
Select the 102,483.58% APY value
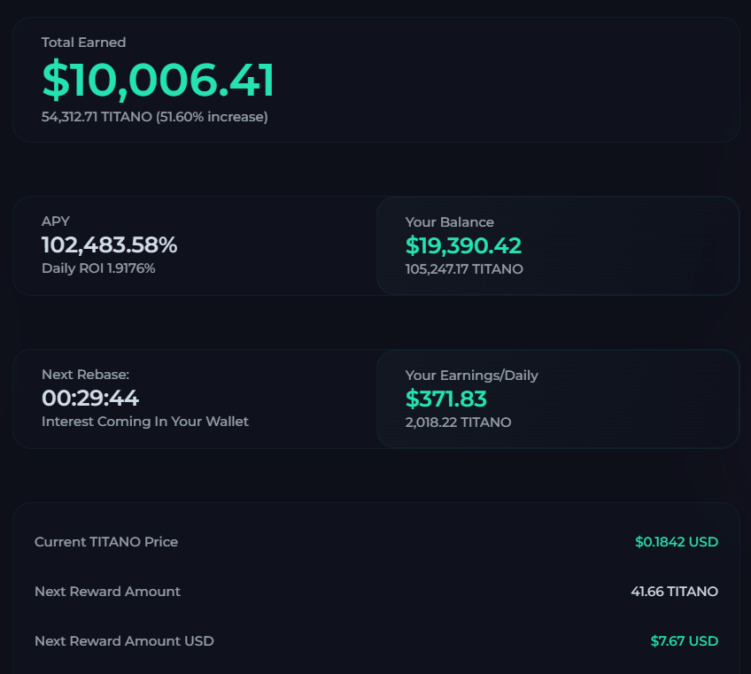click(x=109, y=244)
